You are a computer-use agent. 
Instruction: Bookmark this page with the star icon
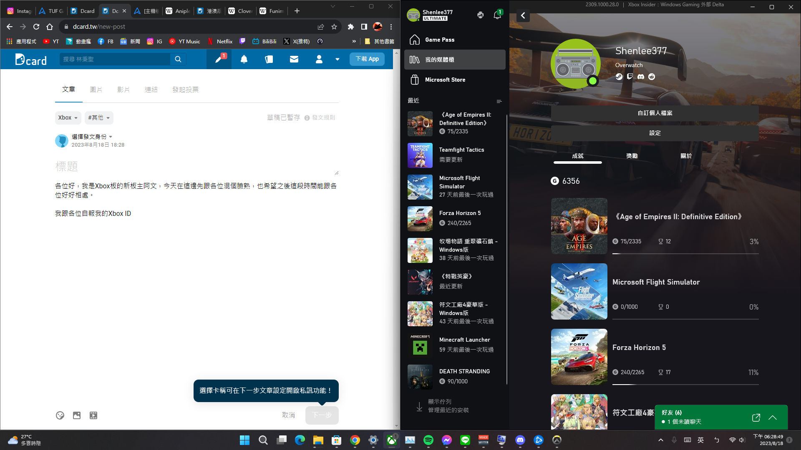pos(334,27)
